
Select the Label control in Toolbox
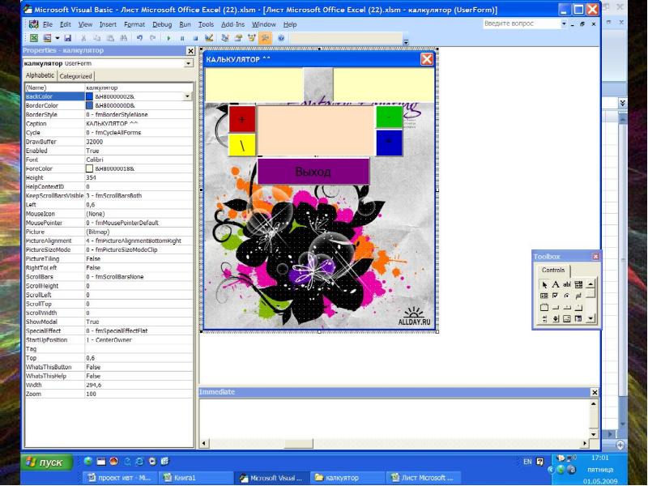point(556,284)
